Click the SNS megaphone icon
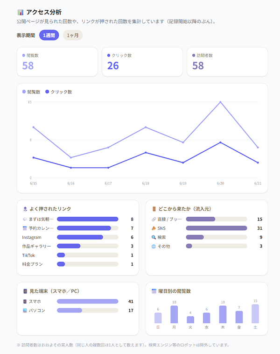This screenshot has width=280, height=354. [x=154, y=228]
